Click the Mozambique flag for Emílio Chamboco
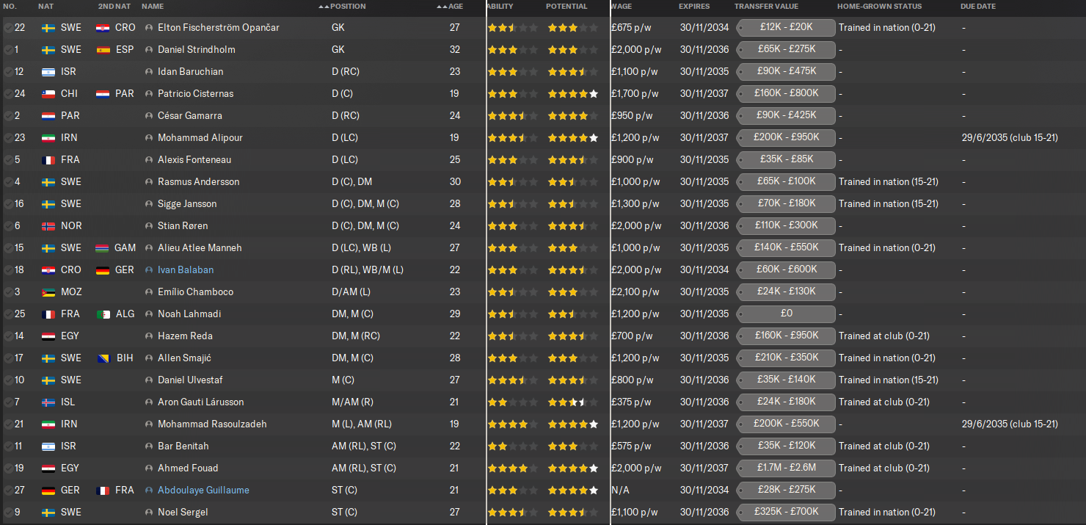The height and width of the screenshot is (525, 1086). (48, 292)
